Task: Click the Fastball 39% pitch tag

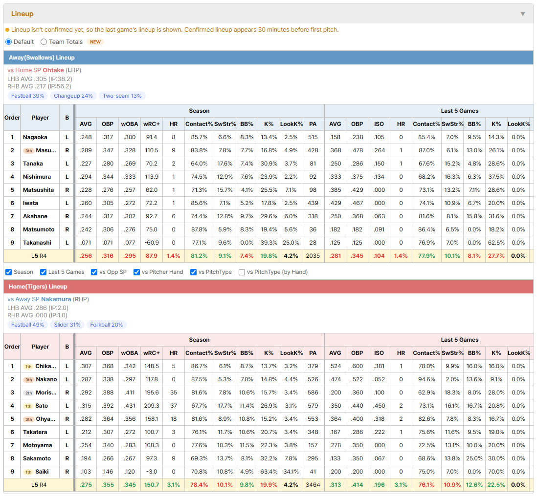Action: (27, 96)
